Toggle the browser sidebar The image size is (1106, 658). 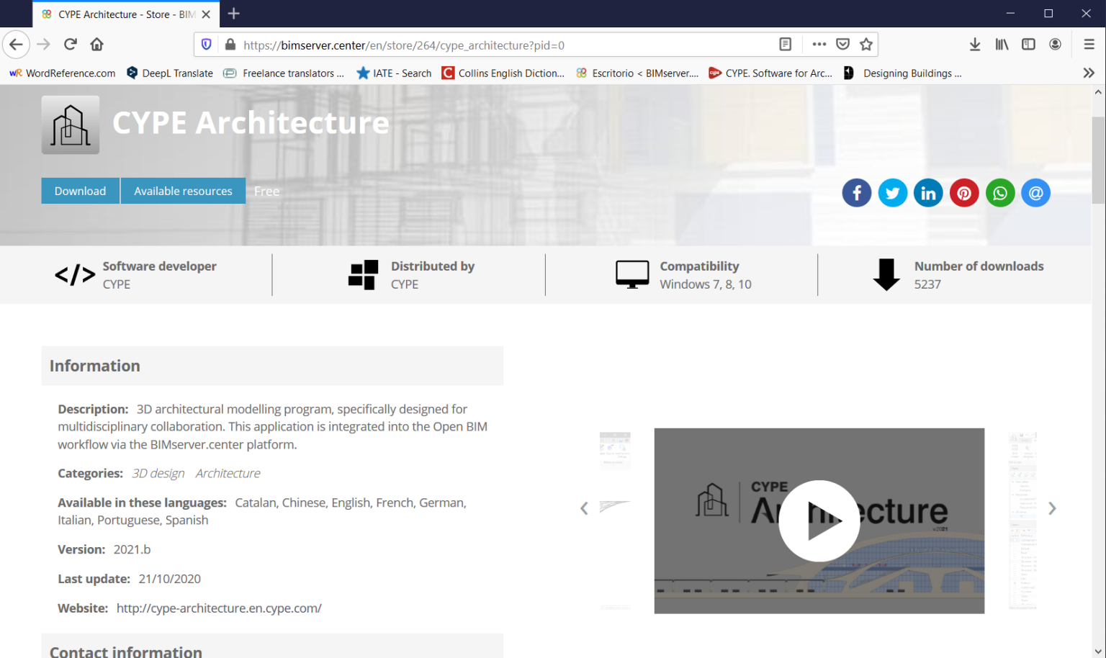pos(1028,44)
